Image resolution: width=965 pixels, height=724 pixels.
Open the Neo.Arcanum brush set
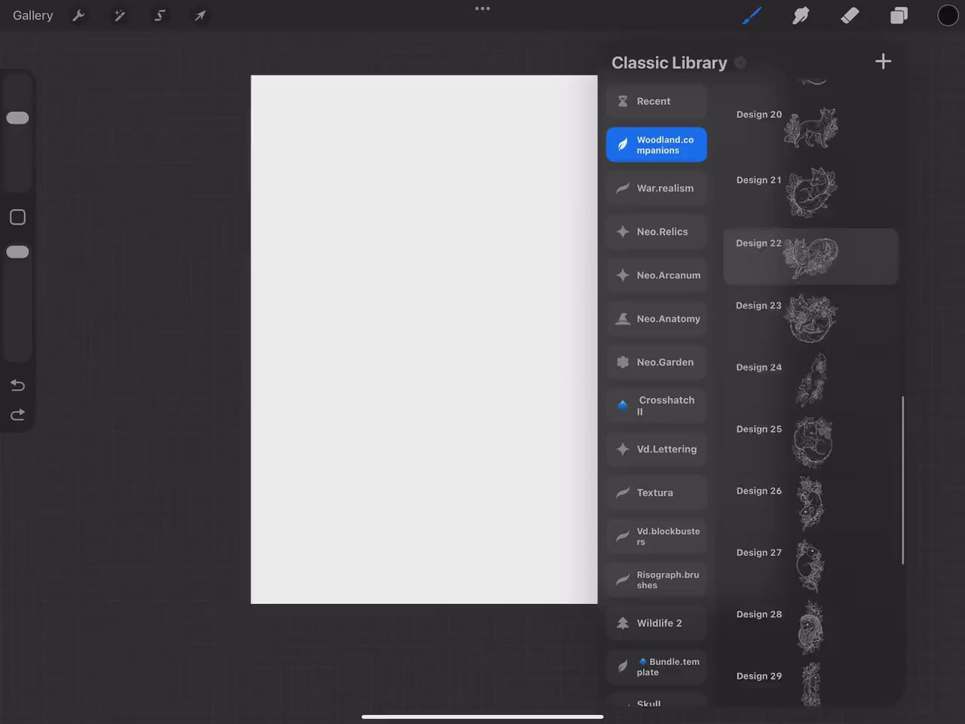[x=657, y=275]
